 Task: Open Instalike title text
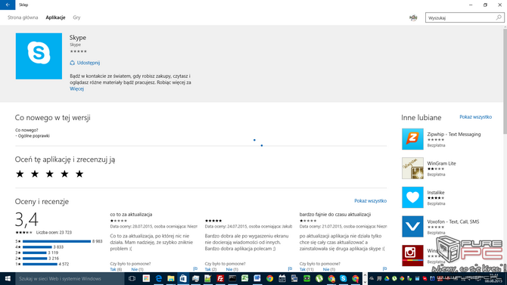click(x=436, y=192)
